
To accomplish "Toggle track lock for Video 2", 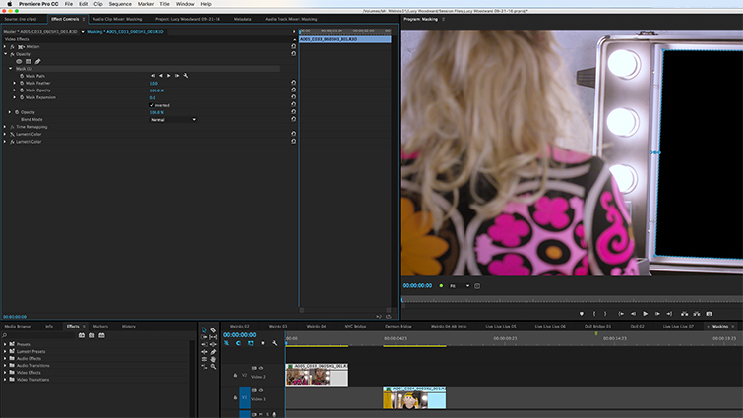I will coord(235,376).
